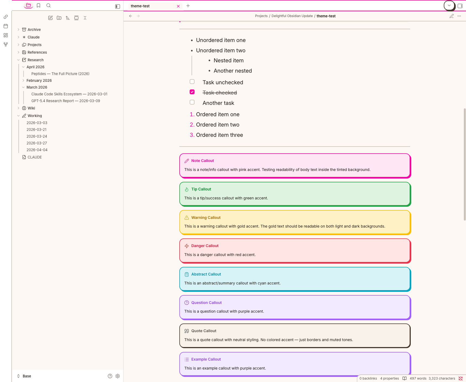Open the 2026-04-04 note
Image resolution: width=466 pixels, height=382 pixels.
tap(37, 150)
